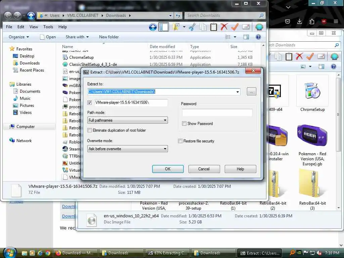Open the Overwrite mode dropdown
Screen dimensions: 344x258
[127, 149]
